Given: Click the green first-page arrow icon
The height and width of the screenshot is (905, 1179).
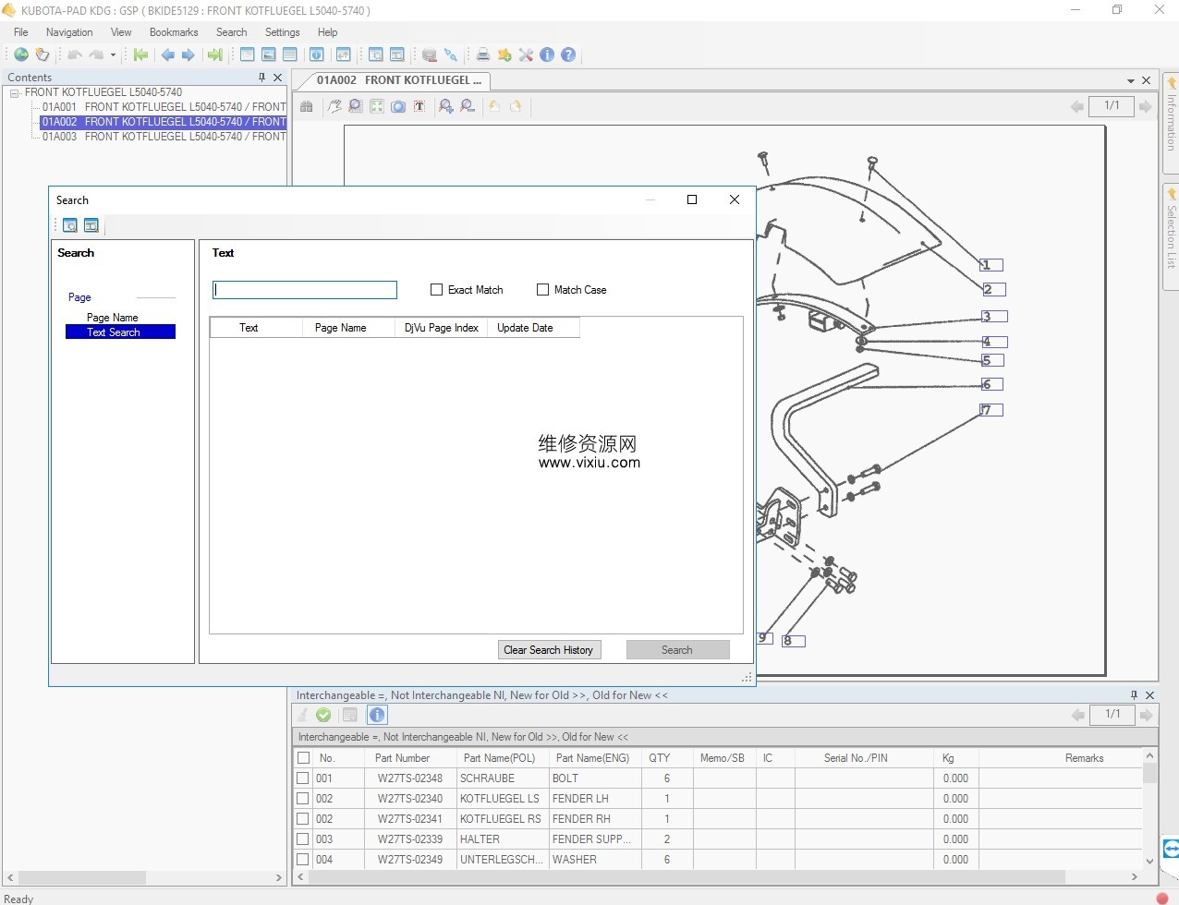Looking at the screenshot, I should (140, 55).
